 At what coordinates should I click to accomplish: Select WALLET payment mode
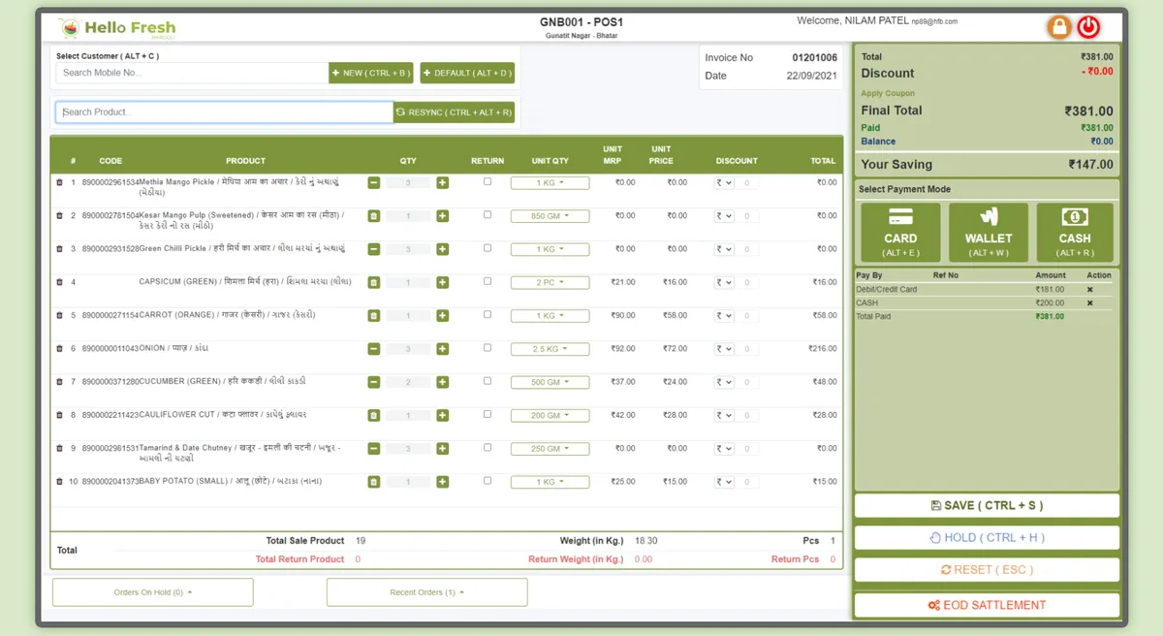pyautogui.click(x=989, y=233)
